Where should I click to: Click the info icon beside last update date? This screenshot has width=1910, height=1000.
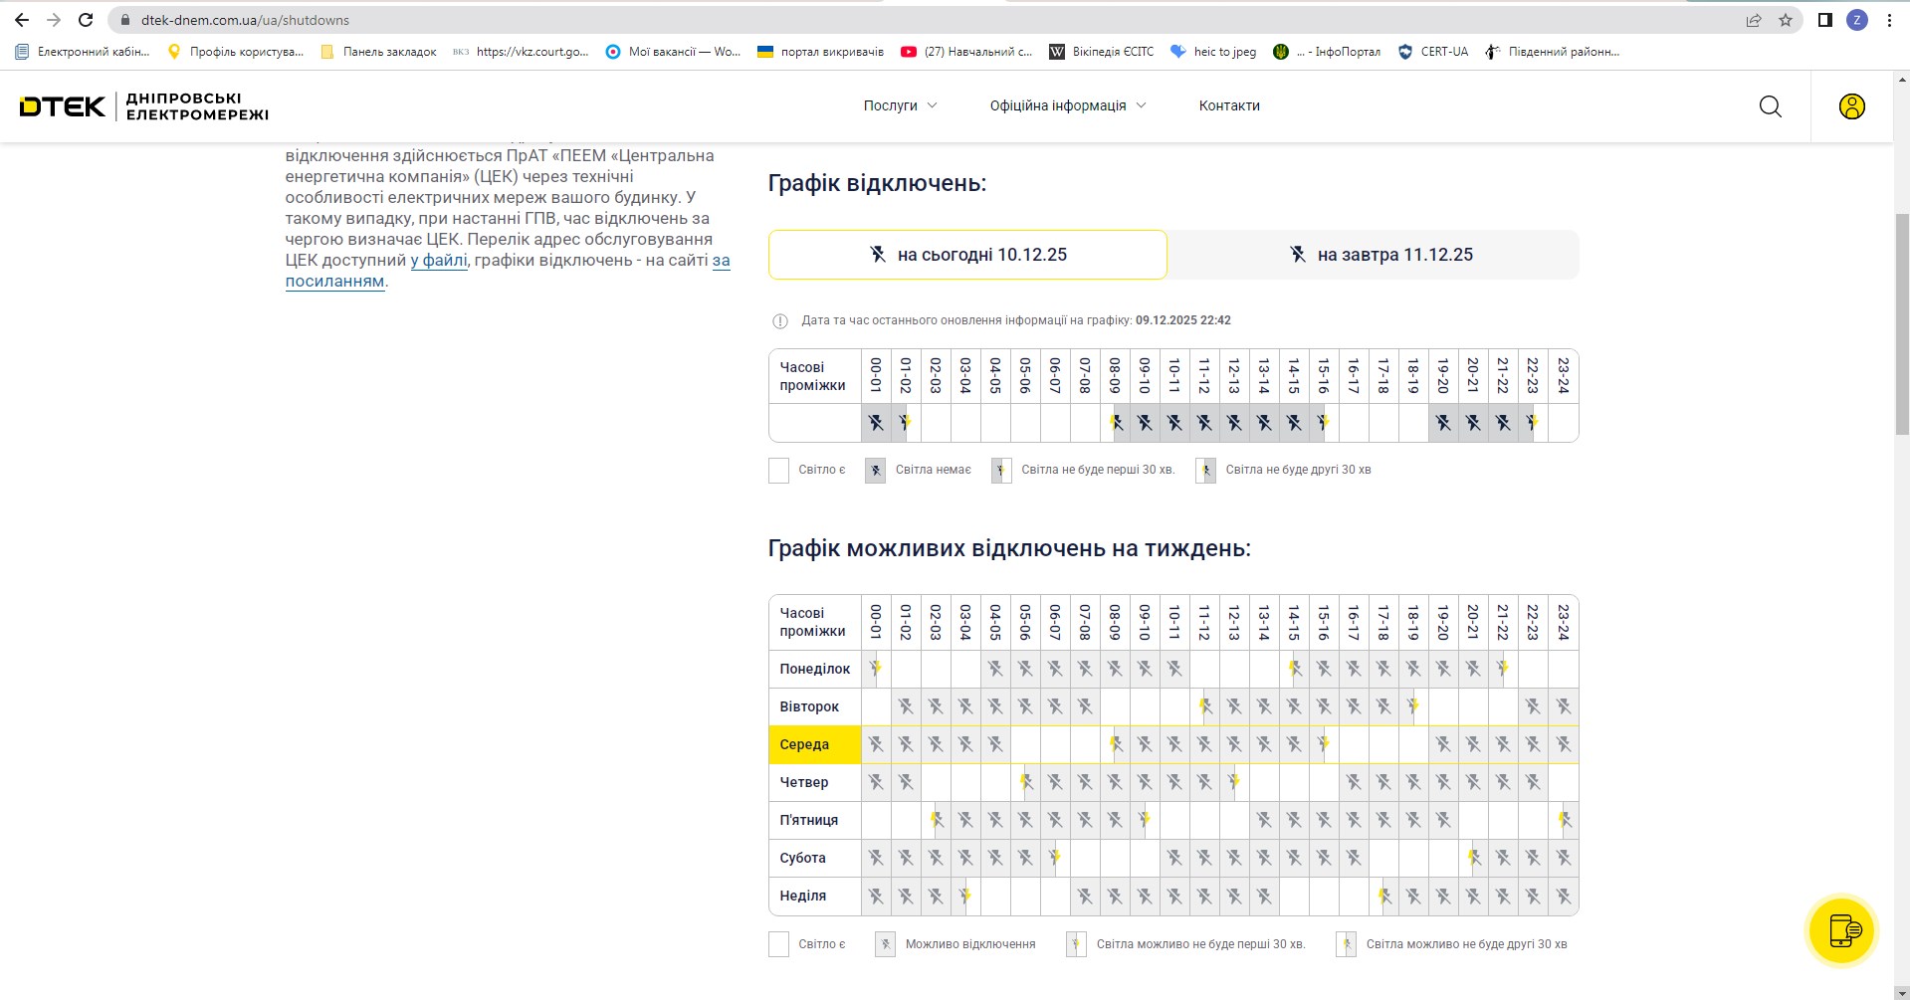[x=780, y=321]
